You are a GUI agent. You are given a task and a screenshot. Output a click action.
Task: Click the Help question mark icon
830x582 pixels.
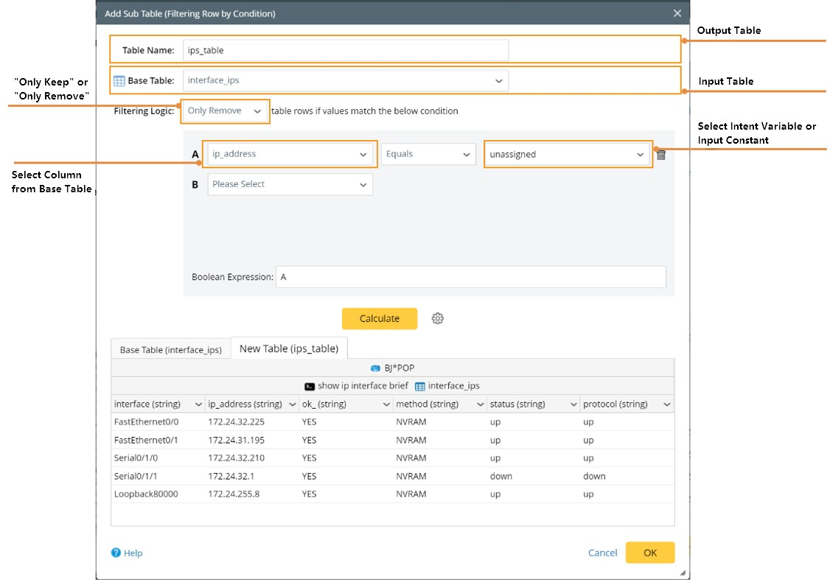[x=116, y=553]
